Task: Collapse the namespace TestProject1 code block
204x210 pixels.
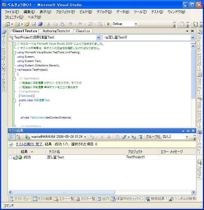Action: pyautogui.click(x=14, y=70)
